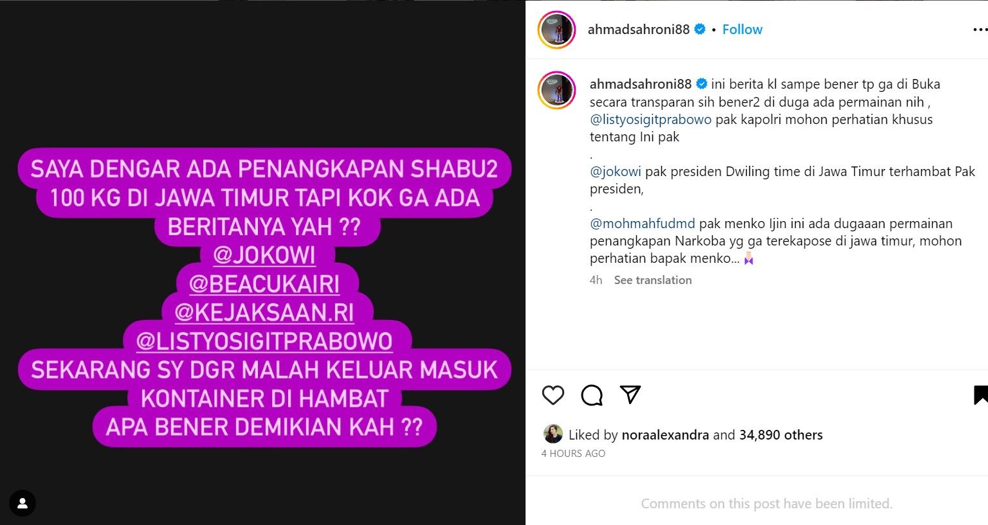988x525 pixels.
Task: Click noraalexandra's small avatar next to likes
Action: [x=553, y=434]
